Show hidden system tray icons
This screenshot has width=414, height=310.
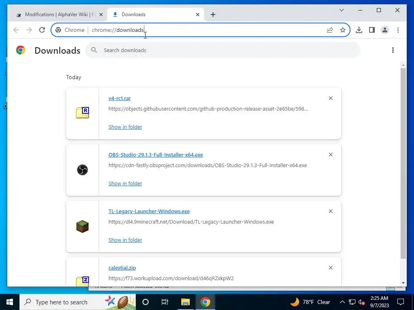342,302
